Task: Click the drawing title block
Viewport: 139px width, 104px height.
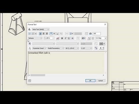Action: [125, 86]
